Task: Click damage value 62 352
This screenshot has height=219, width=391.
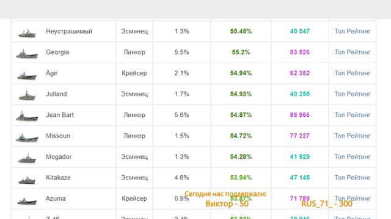Action: [x=300, y=73]
